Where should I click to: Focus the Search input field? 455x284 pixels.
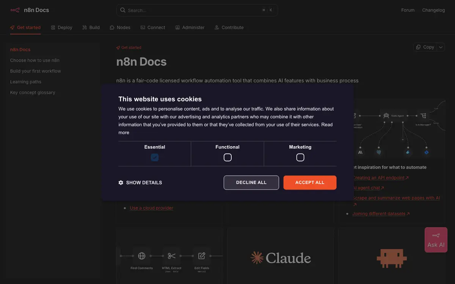click(197, 10)
